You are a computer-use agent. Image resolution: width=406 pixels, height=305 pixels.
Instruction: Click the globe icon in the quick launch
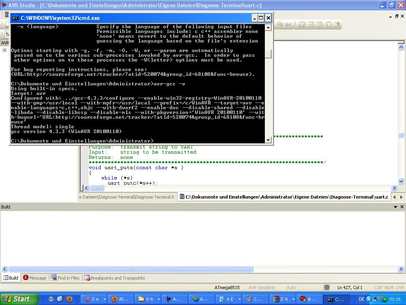click(51, 299)
